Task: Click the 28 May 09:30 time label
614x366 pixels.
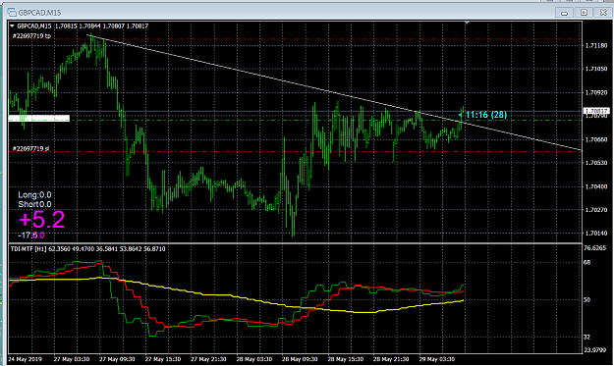Action: tap(300, 359)
